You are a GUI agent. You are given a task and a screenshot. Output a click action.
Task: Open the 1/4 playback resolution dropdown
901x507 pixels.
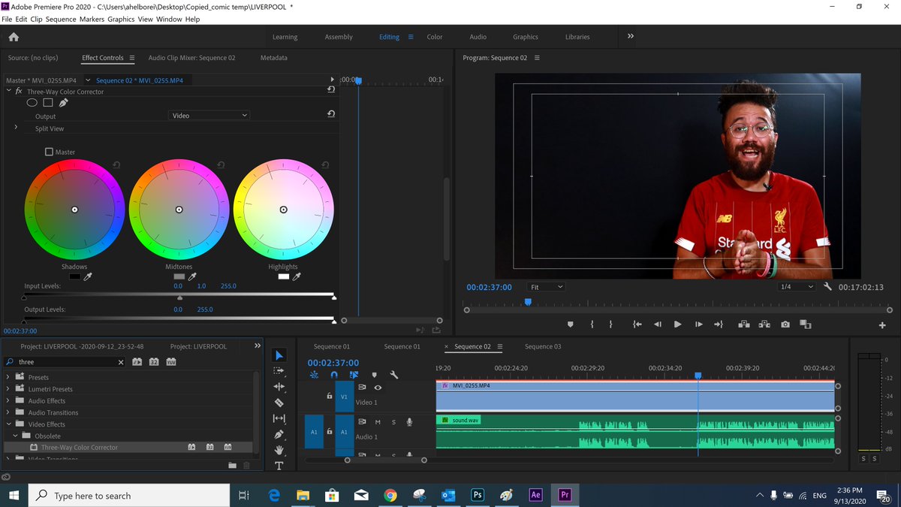pos(797,287)
